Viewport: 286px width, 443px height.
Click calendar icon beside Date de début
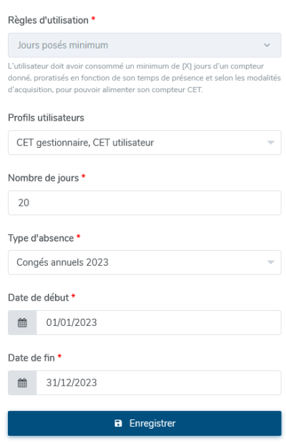[x=22, y=323]
